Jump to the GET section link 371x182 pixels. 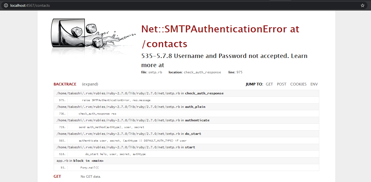coord(269,84)
